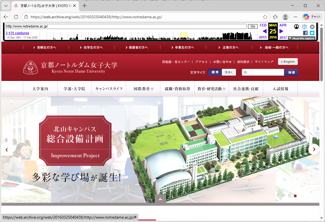
Task: Go to previous capture with left arrow
Action: pos(264,31)
